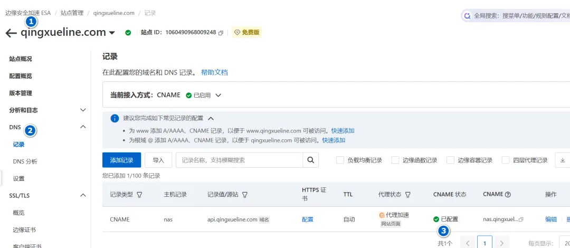Click 快速添加 link for www record
The height and width of the screenshot is (248, 570).
pyautogui.click(x=343, y=130)
